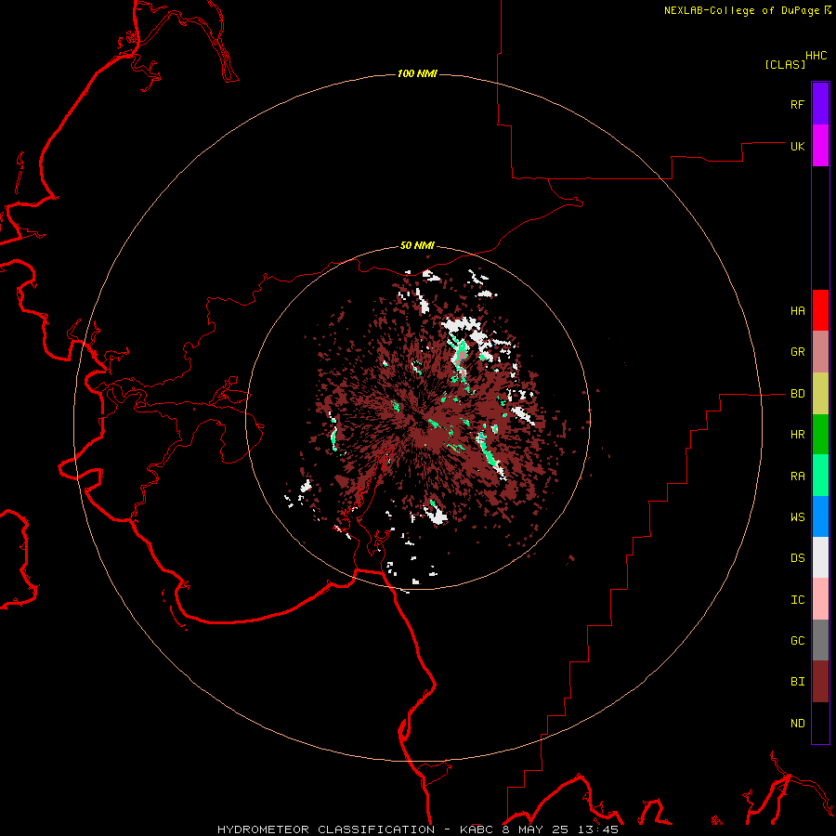Click the 'RF' legend label

click(x=797, y=105)
